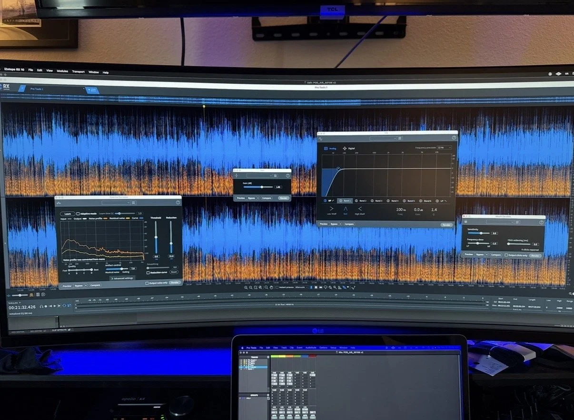The height and width of the screenshot is (420, 574).
Task: Click the zoom out magnifier icon
Action: [x=251, y=287]
